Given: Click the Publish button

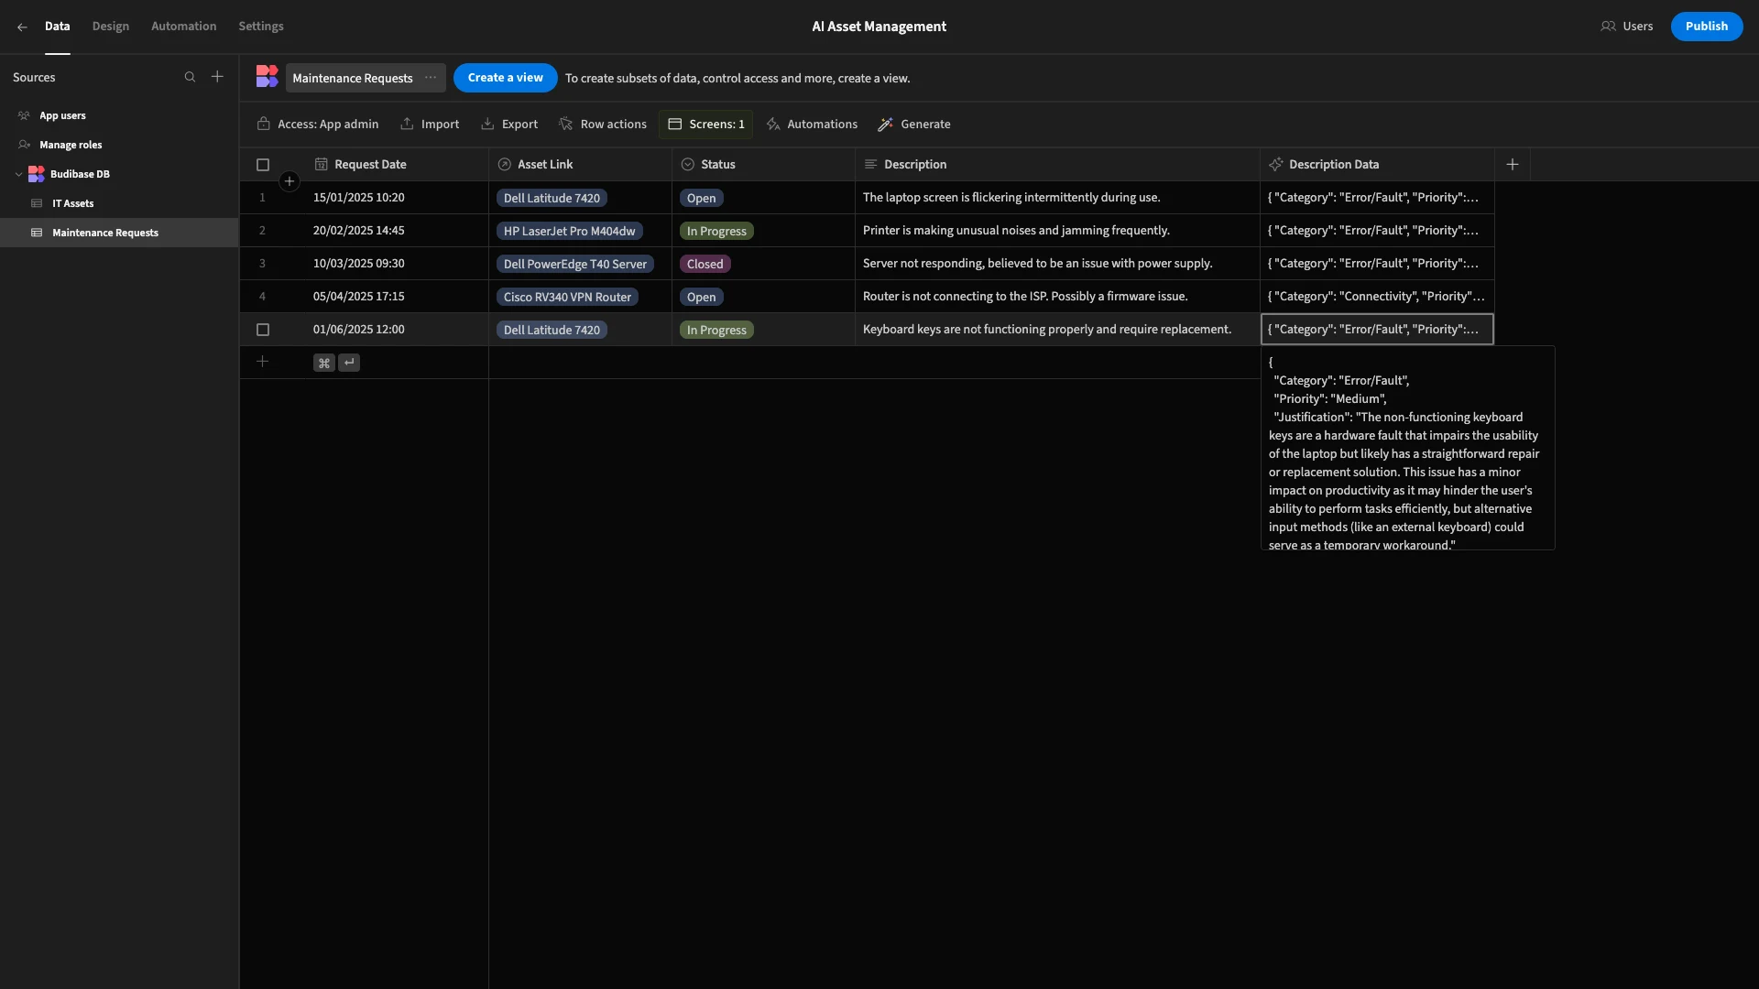Looking at the screenshot, I should point(1706,27).
